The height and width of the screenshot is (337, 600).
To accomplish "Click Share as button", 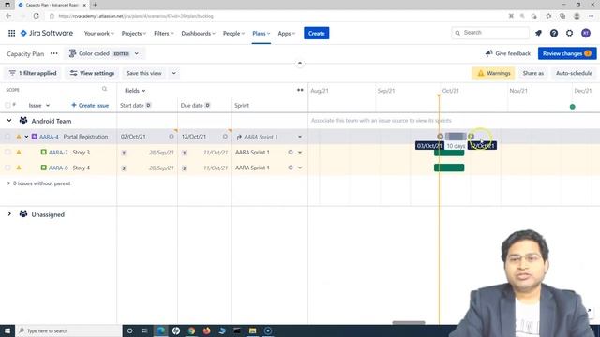I will click(533, 73).
